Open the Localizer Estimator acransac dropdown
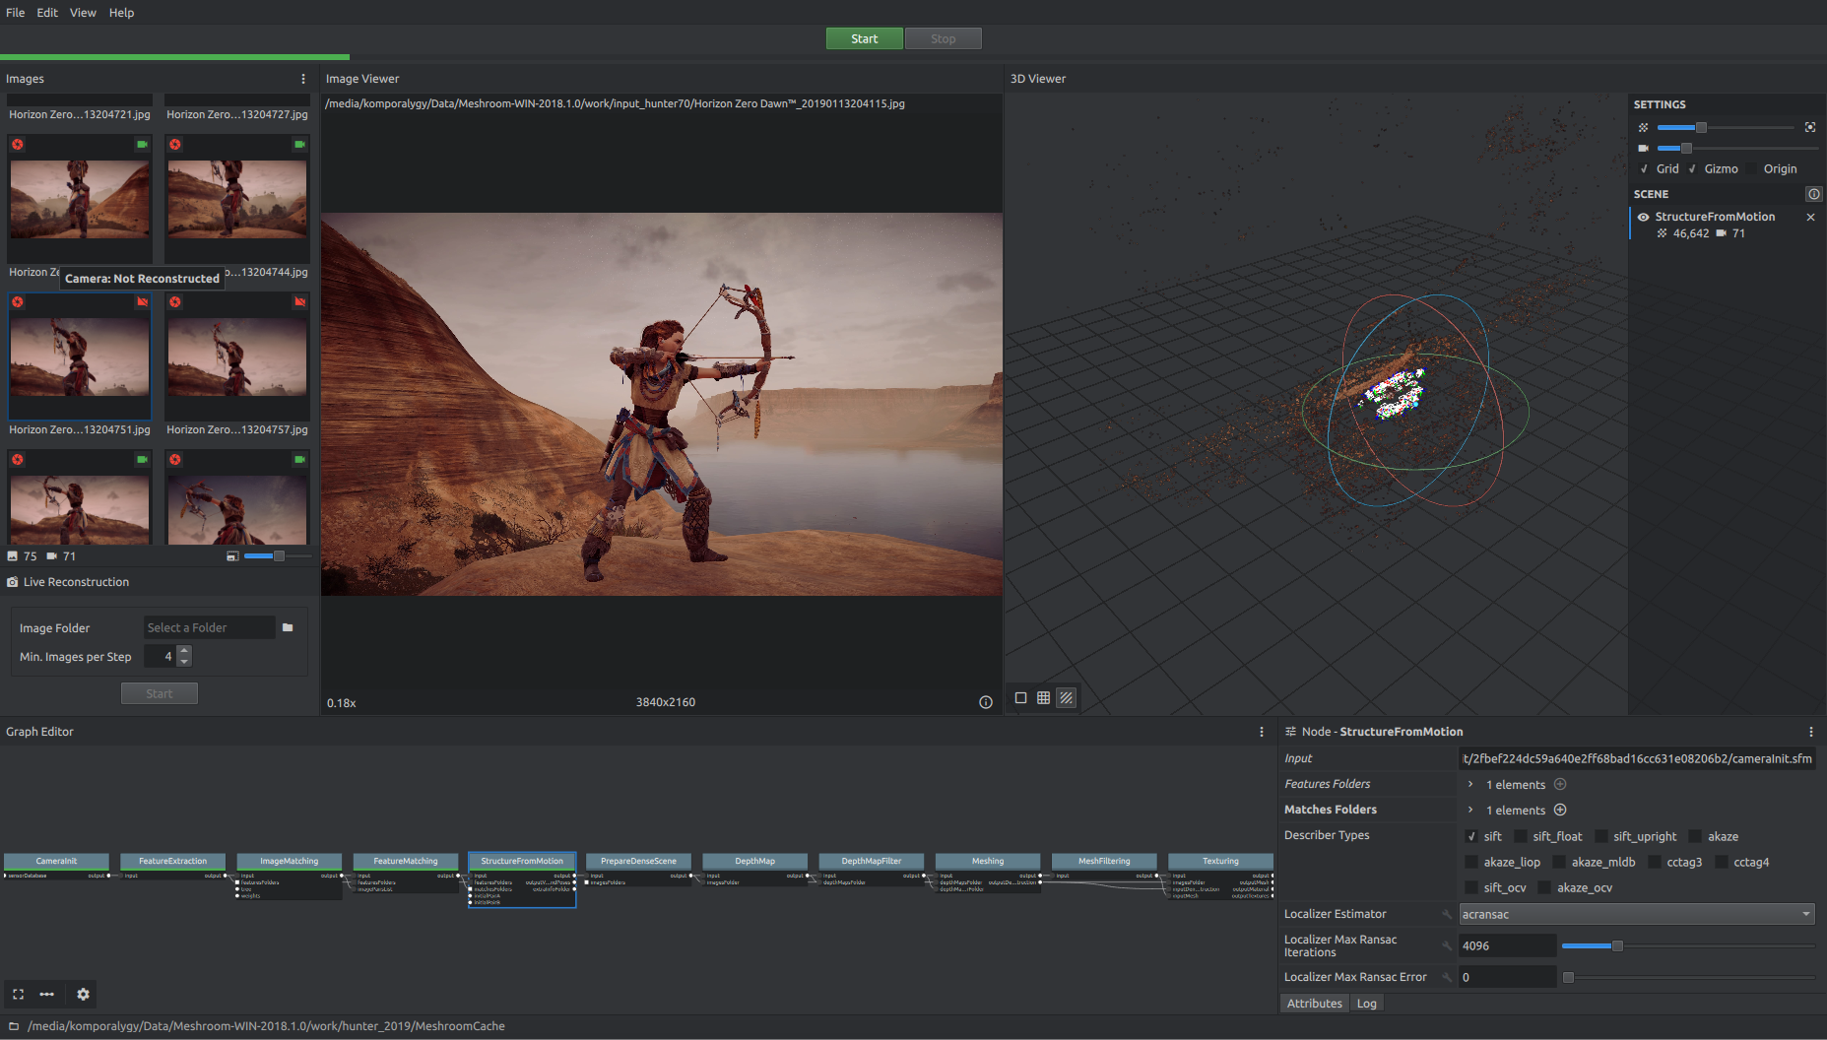Image resolution: width=1827 pixels, height=1040 pixels. pyautogui.click(x=1637, y=915)
